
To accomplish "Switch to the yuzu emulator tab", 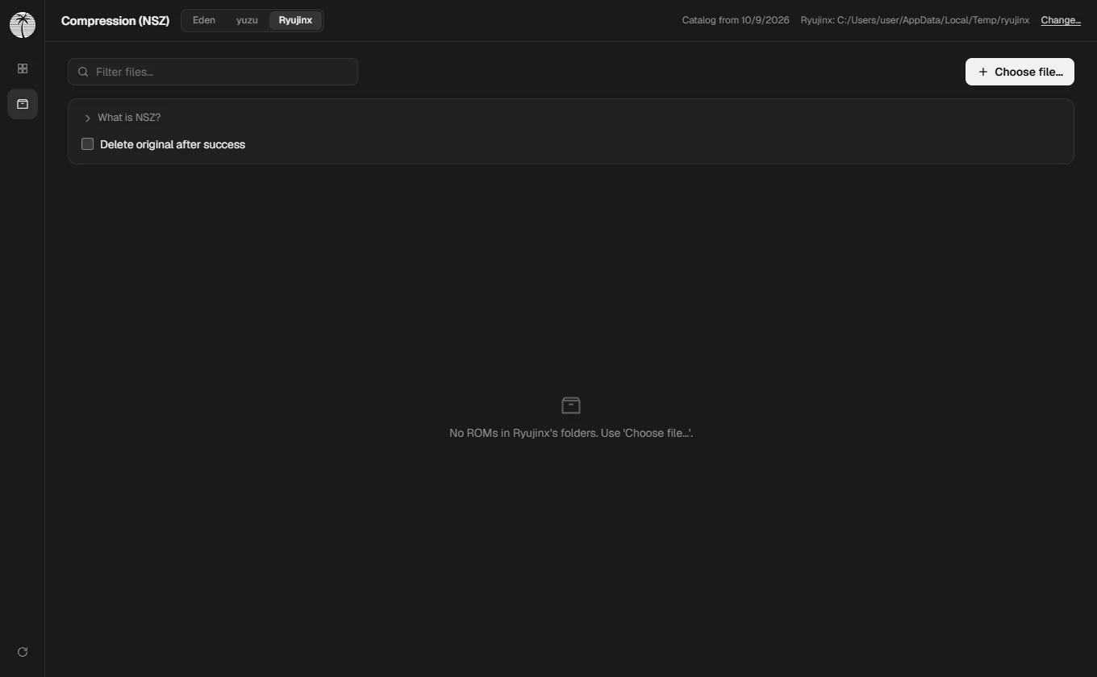I will 247,20.
